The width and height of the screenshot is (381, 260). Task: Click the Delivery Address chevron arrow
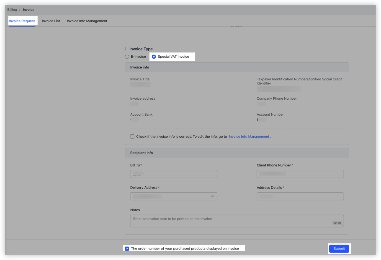[212, 196]
